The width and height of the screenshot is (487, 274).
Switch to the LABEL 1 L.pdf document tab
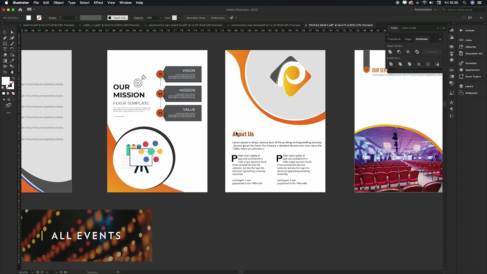pos(111,25)
